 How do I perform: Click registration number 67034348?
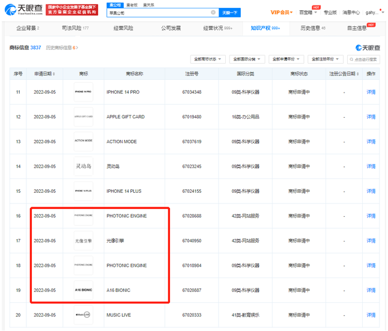pyautogui.click(x=192, y=92)
